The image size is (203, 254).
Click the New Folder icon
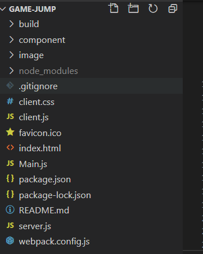coord(133,8)
